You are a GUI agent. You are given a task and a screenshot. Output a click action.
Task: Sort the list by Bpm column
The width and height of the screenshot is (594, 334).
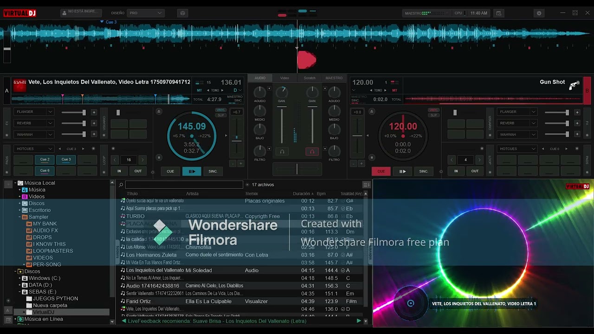[321, 194]
